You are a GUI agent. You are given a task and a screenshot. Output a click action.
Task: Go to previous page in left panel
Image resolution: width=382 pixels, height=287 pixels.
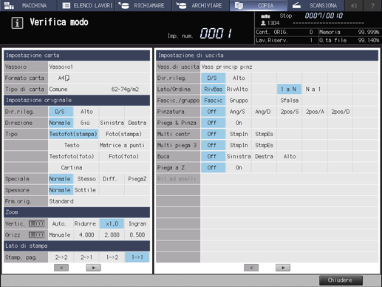pos(61,268)
